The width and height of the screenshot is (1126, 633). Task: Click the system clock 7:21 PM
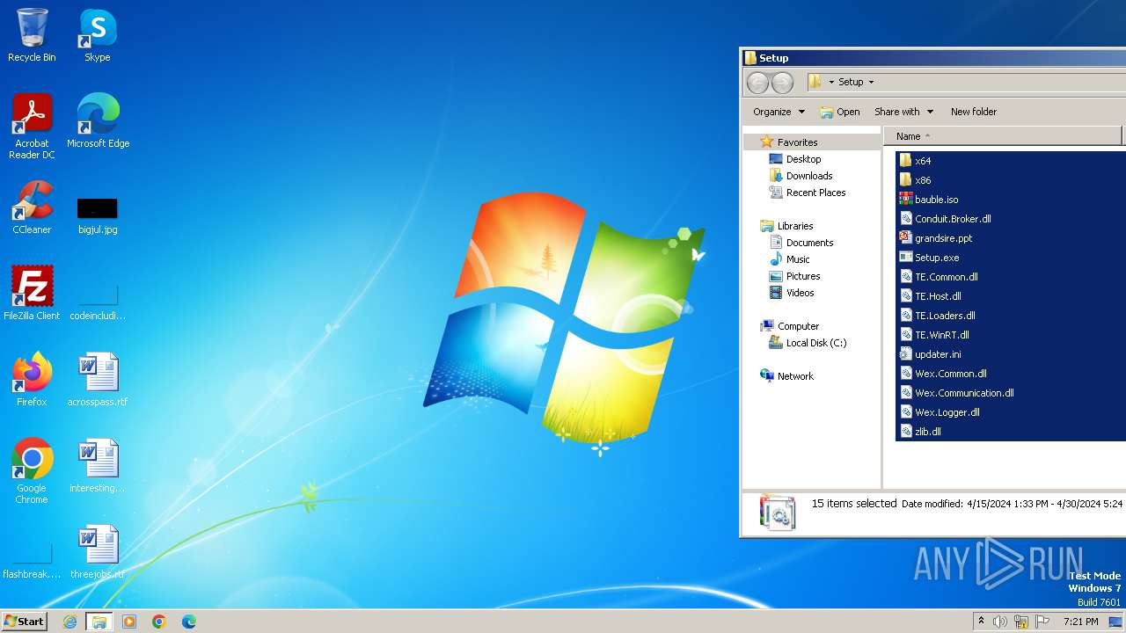point(1080,622)
